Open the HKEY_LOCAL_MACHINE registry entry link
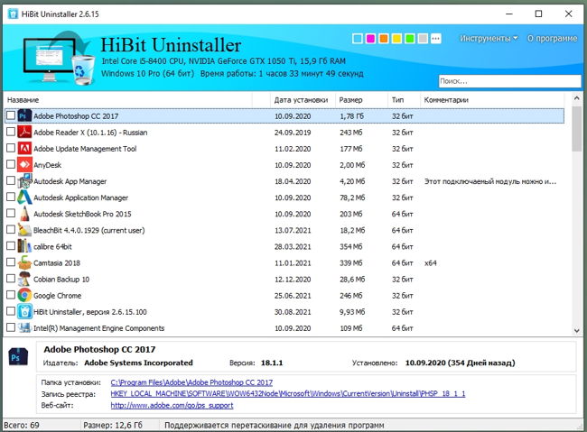Viewport: 587px width, 432px height. [x=288, y=393]
